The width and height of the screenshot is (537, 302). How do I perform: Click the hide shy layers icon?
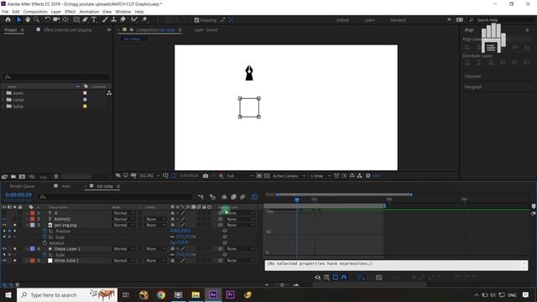tap(224, 197)
